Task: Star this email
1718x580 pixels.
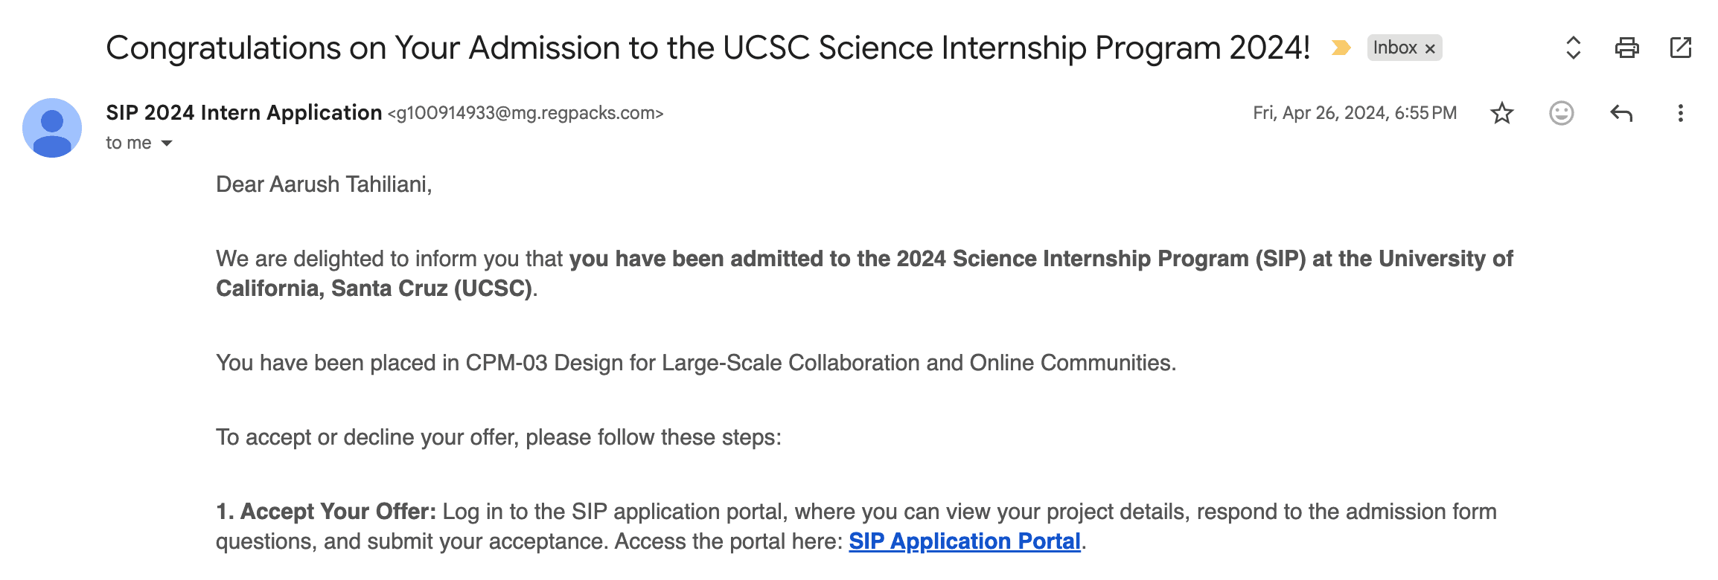Action: (x=1501, y=112)
